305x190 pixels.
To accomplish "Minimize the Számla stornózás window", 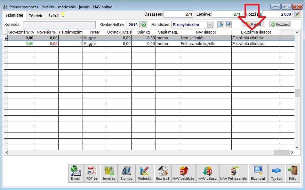I will [x=276, y=7].
